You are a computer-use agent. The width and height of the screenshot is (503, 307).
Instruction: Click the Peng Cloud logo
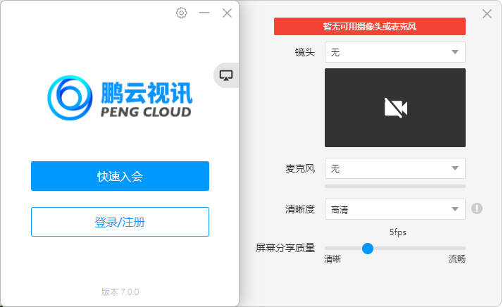[x=120, y=98]
